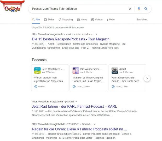This screenshot has width=162, height=141.
Task: Click the blue magnifier search button
Action: point(146,9)
